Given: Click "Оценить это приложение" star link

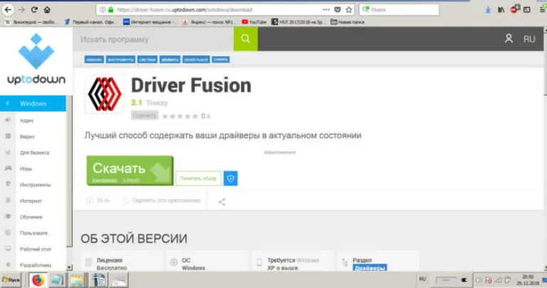Looking at the screenshot, I should point(161,201).
